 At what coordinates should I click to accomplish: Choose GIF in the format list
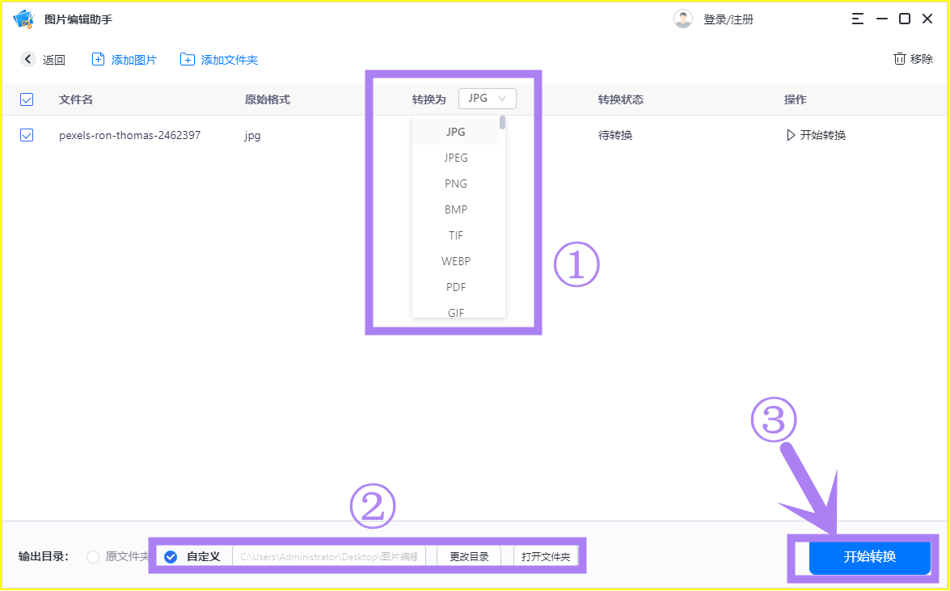[x=456, y=311]
